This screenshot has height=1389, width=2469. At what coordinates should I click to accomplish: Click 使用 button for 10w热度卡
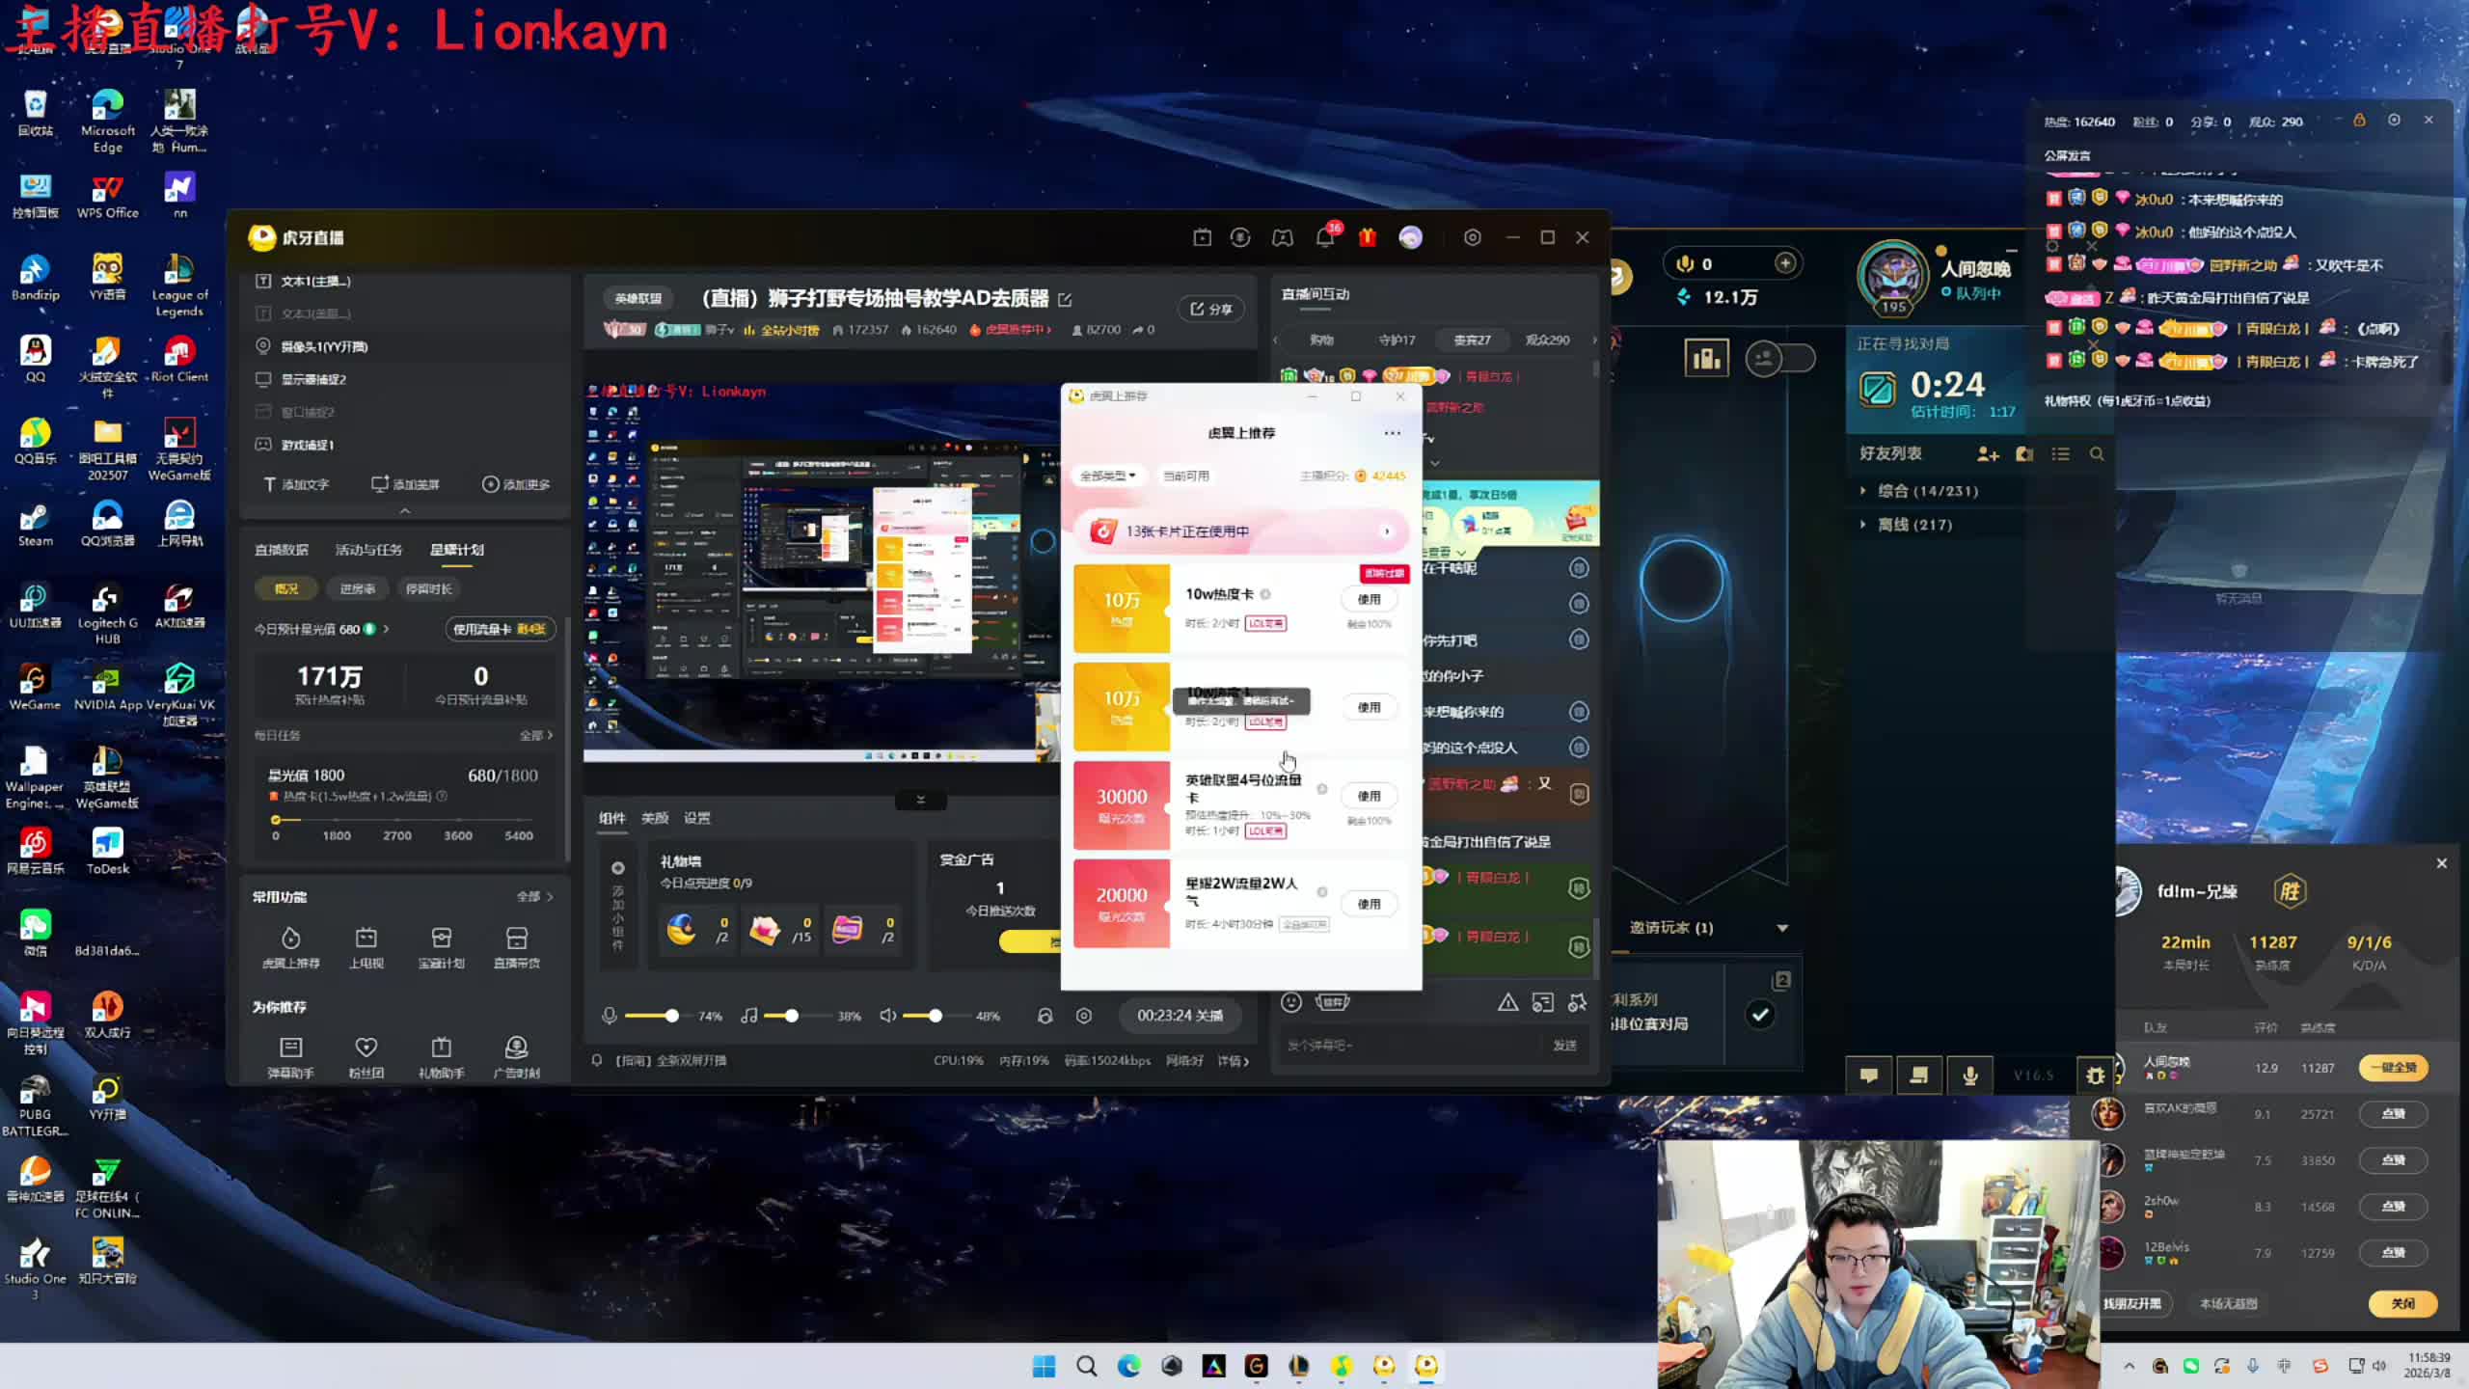click(1369, 599)
